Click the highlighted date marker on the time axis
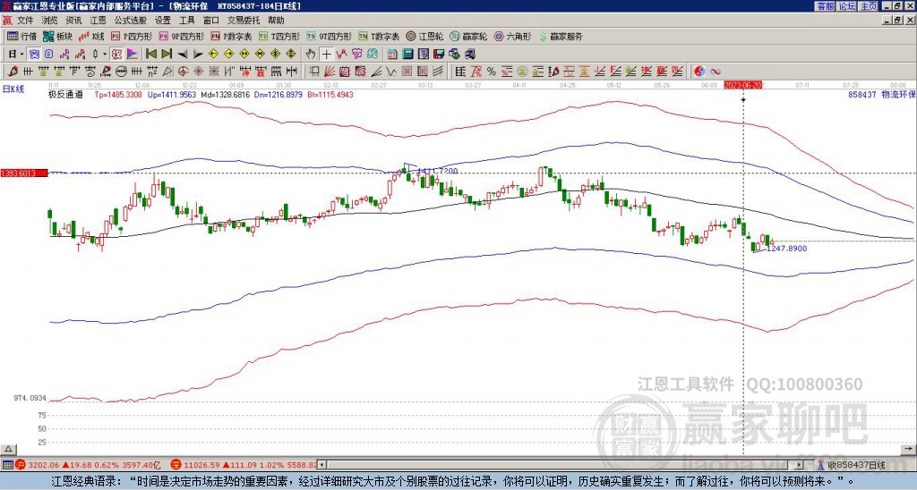The height and width of the screenshot is (490, 917). 742,85
